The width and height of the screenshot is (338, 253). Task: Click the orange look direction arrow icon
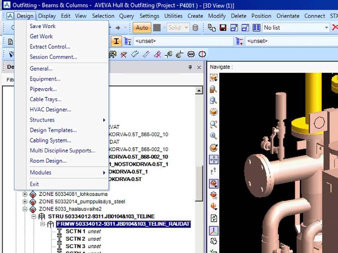[214, 207]
